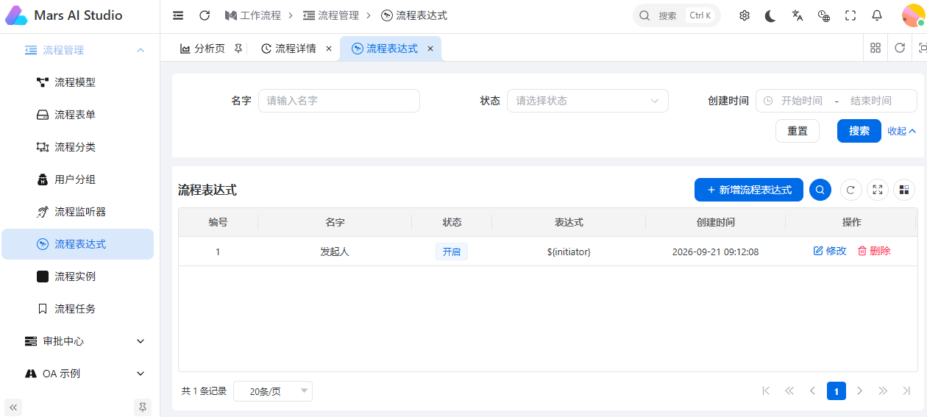Go to last page arrow
927x417 pixels.
[x=906, y=391]
